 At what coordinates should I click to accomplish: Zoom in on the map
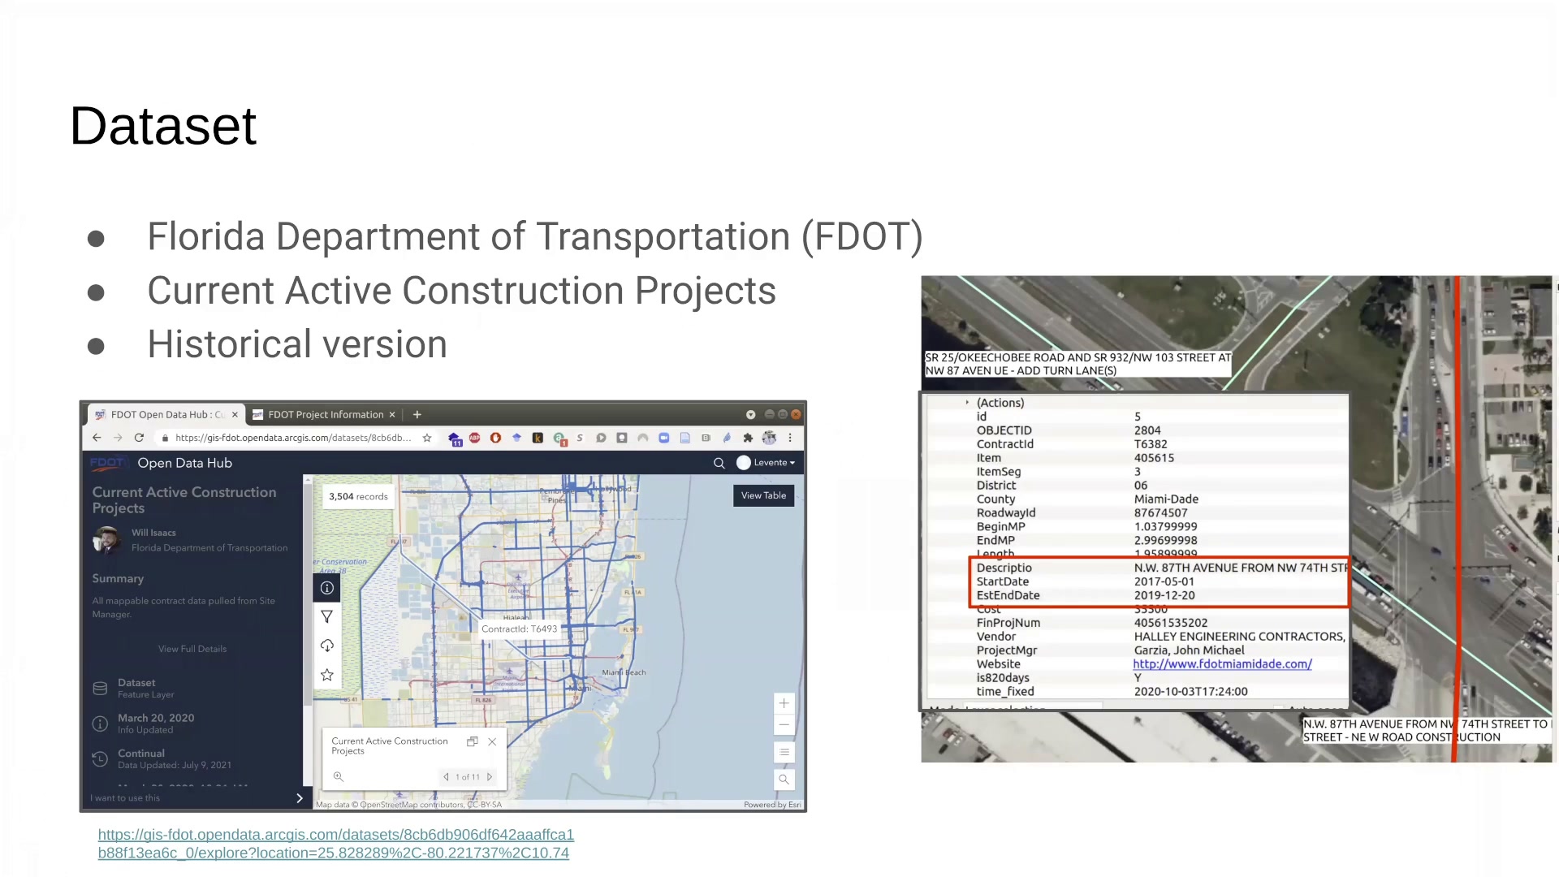784,703
